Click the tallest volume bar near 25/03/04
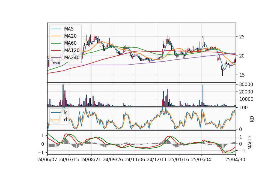262x188 pixels. tap(203, 96)
